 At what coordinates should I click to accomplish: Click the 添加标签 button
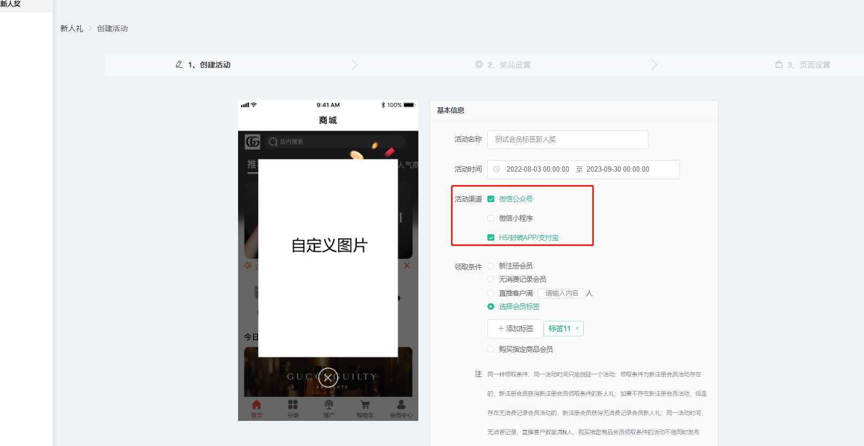click(x=515, y=328)
